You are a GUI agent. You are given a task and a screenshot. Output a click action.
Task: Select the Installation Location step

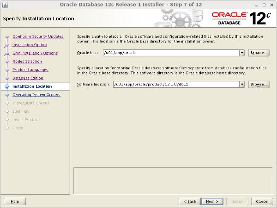coord(32,86)
